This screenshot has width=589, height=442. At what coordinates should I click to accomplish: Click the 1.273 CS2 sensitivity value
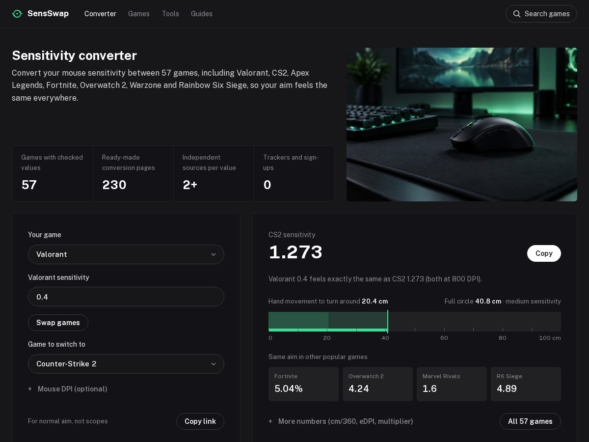(x=295, y=252)
